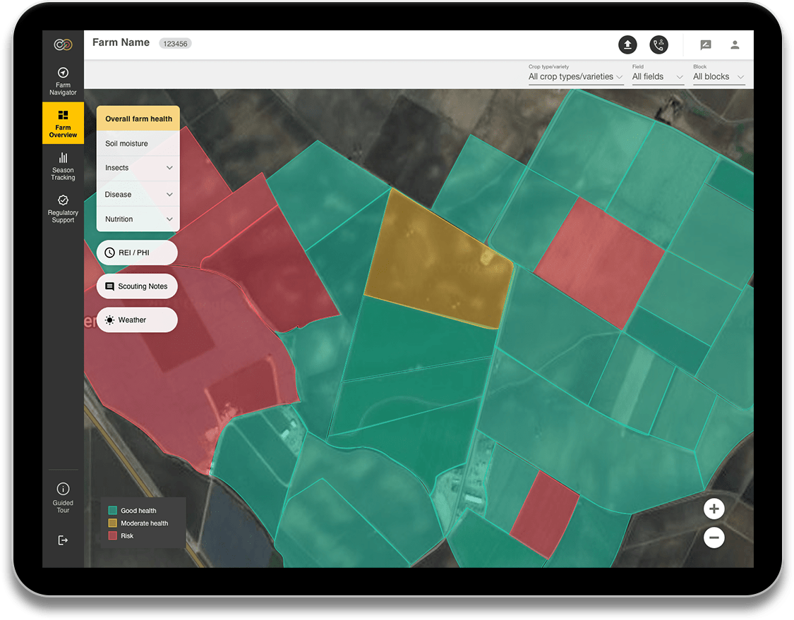Open Farm Navigator compass icon
The height and width of the screenshot is (620, 794).
63,73
